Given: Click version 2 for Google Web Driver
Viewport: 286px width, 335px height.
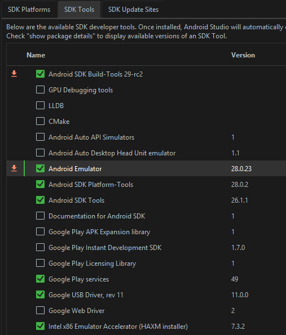Looking at the screenshot, I should (x=233, y=311).
